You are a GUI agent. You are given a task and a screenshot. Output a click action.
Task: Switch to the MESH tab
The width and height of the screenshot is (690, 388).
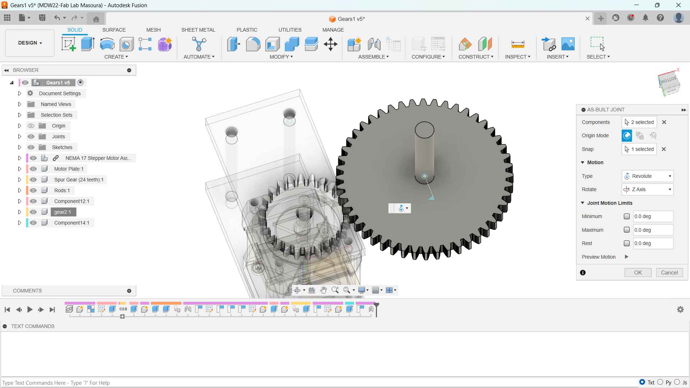[153, 30]
